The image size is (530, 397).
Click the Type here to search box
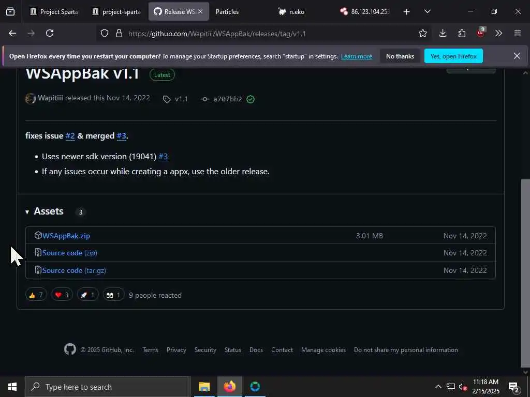click(x=108, y=387)
